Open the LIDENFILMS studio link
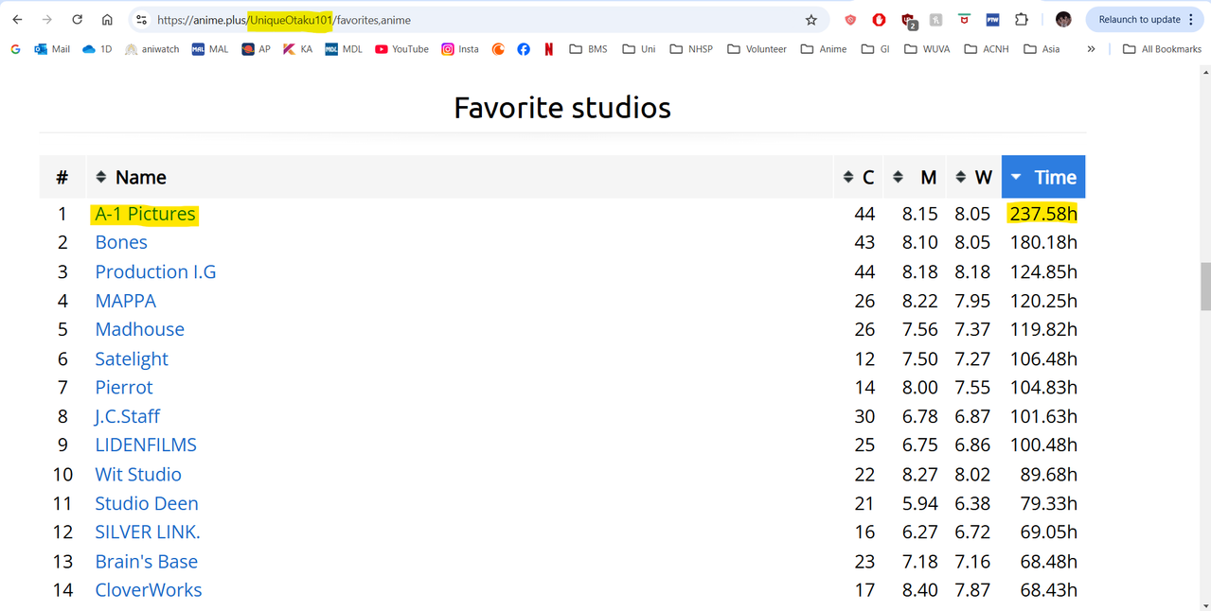The image size is (1211, 611). (x=146, y=445)
